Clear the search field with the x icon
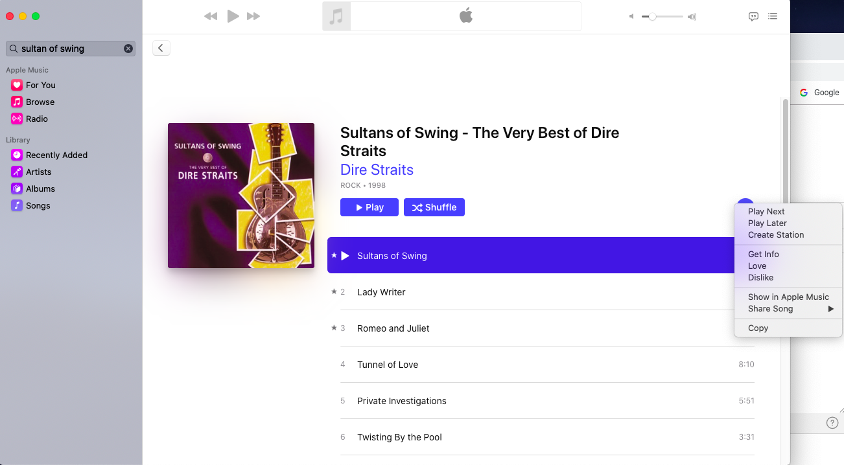 pos(128,49)
